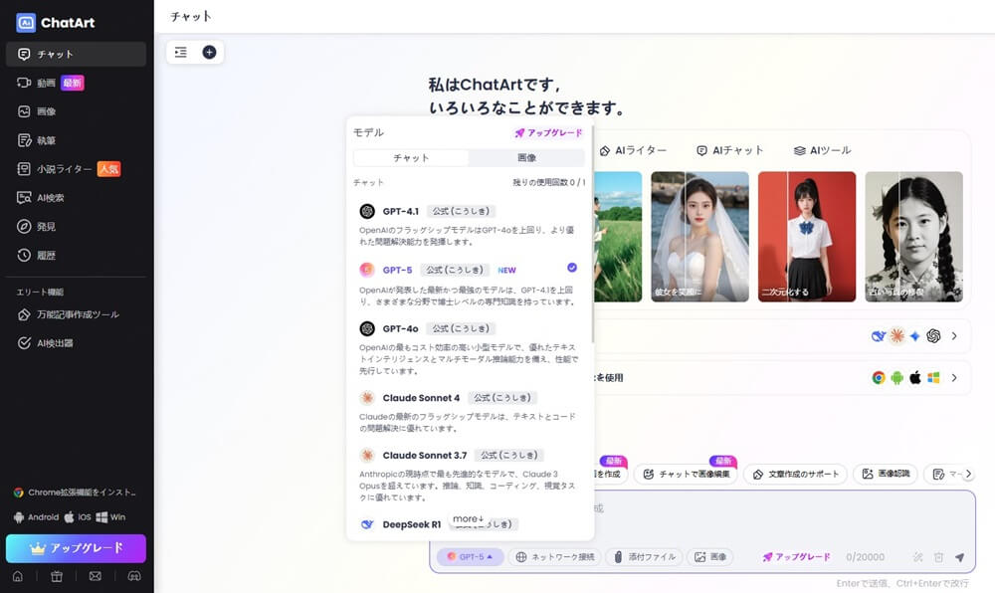The height and width of the screenshot is (593, 995).
Task: Click the bride portrait thumbnail
Action: click(700, 237)
